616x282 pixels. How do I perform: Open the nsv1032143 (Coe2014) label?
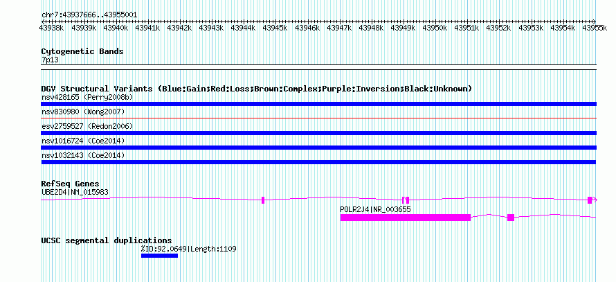coord(83,155)
